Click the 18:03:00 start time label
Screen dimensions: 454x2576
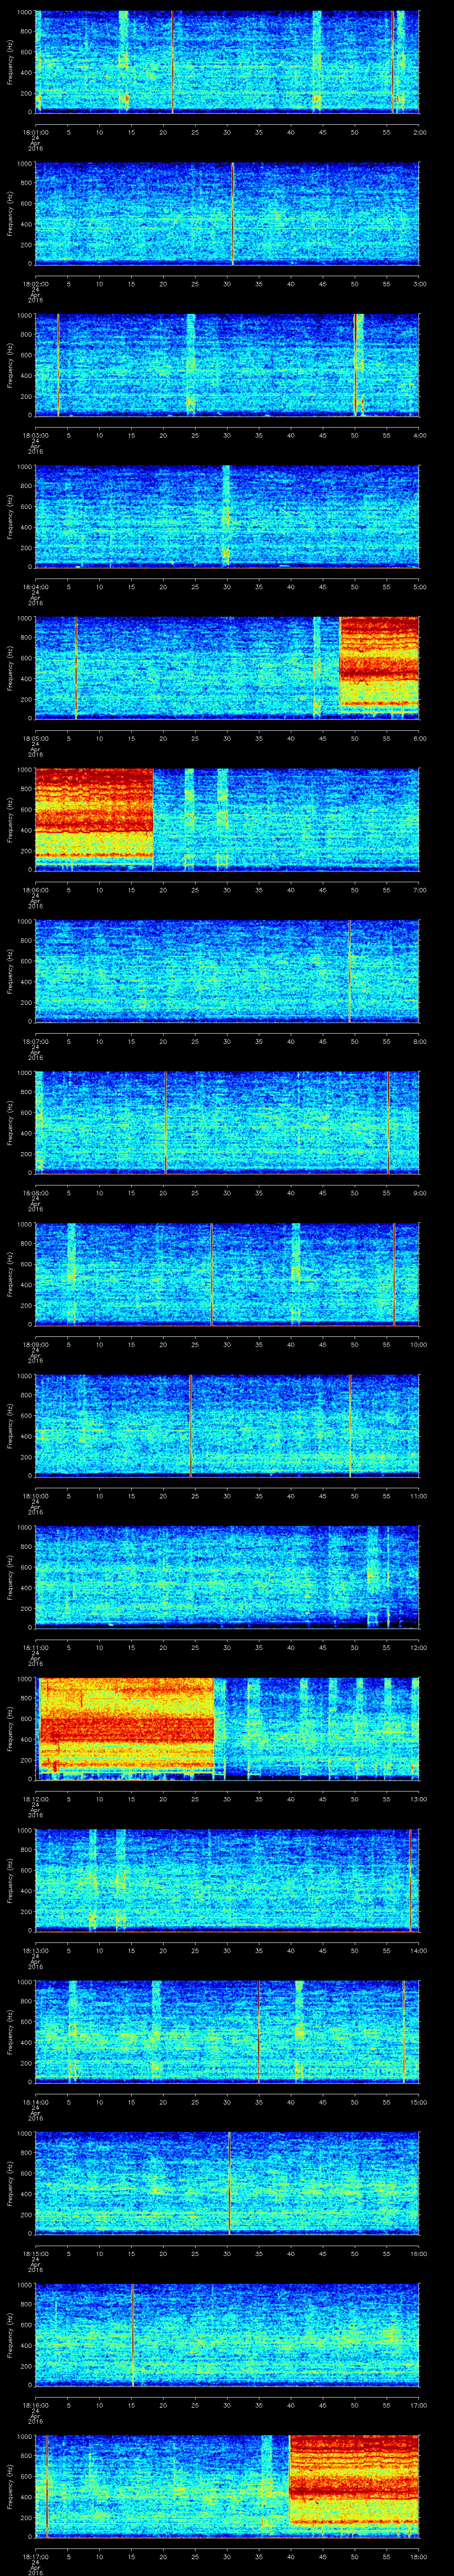[x=35, y=435]
